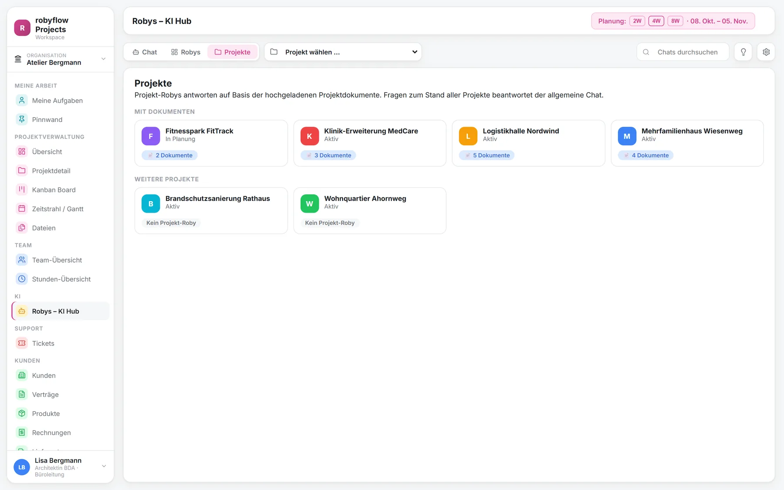Click the '4 Dokumente' badge
This screenshot has height=490, width=784.
coord(646,155)
